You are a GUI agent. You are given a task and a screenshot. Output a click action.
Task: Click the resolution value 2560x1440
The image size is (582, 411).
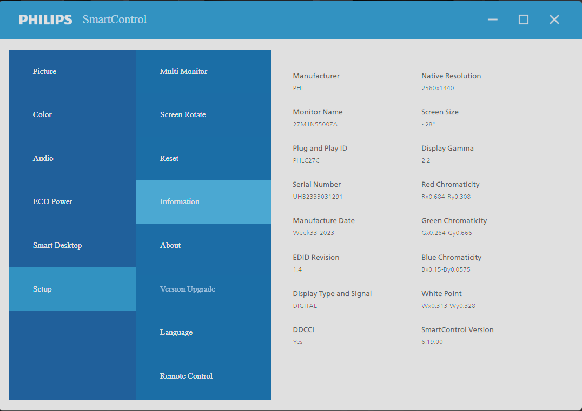[438, 88]
